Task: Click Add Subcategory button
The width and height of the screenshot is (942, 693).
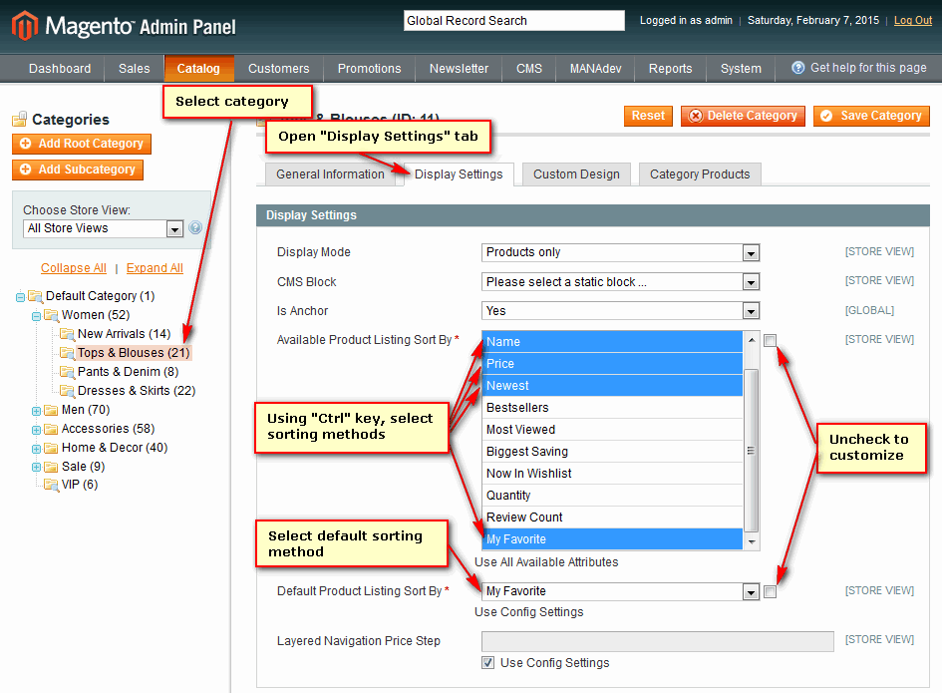Action: 78,170
